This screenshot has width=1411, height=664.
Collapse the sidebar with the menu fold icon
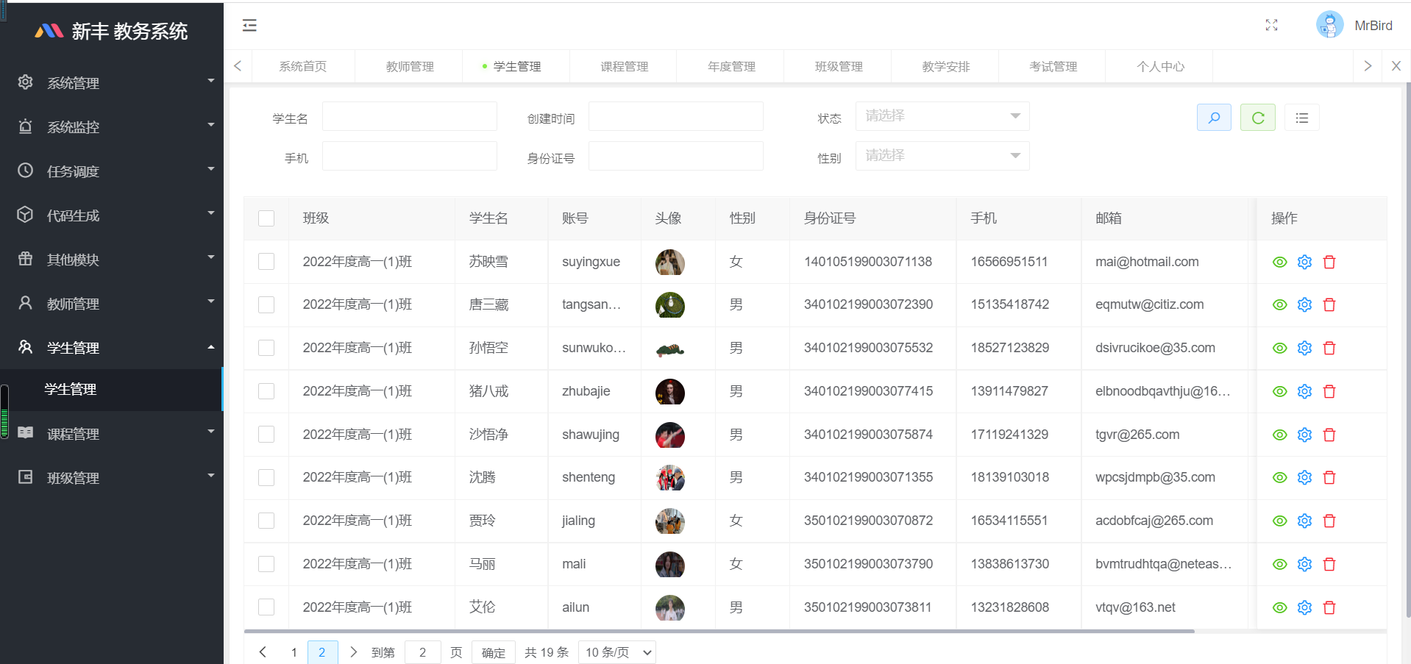249,26
